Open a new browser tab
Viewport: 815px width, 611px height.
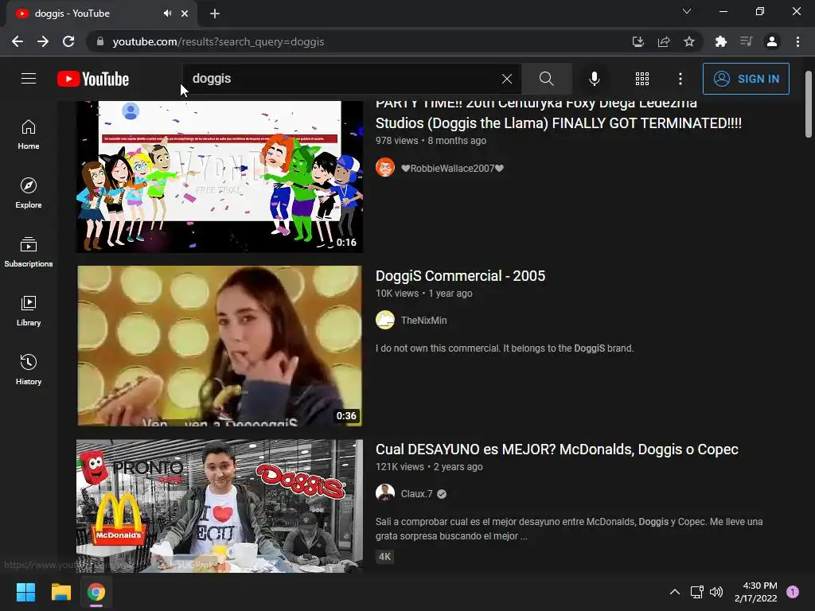215,14
